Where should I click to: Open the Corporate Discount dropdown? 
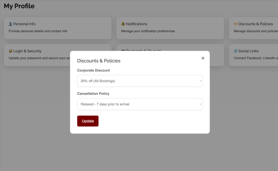coord(139,81)
